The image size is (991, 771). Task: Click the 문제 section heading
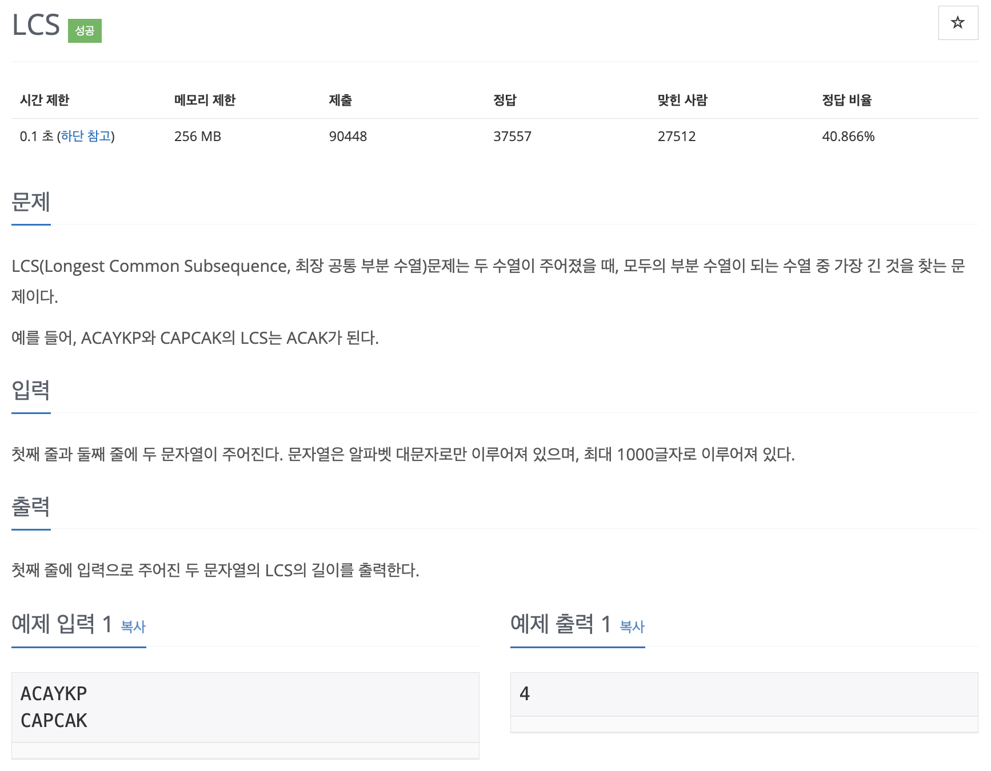tap(31, 202)
